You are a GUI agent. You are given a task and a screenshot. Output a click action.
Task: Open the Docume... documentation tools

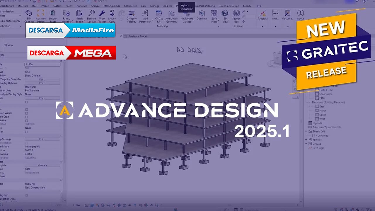pyautogui.click(x=288, y=15)
